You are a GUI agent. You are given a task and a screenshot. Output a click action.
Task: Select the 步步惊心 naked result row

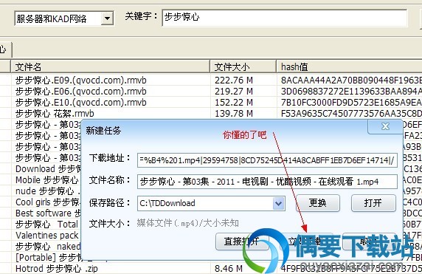(48, 246)
